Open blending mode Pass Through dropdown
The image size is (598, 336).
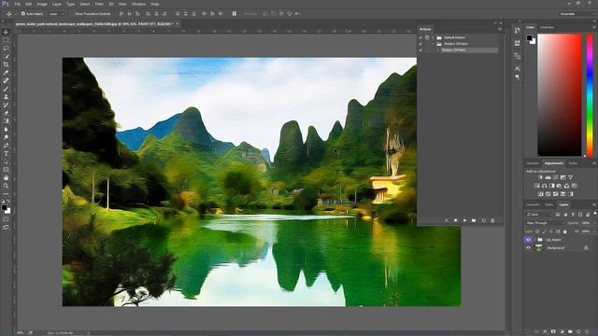545,223
